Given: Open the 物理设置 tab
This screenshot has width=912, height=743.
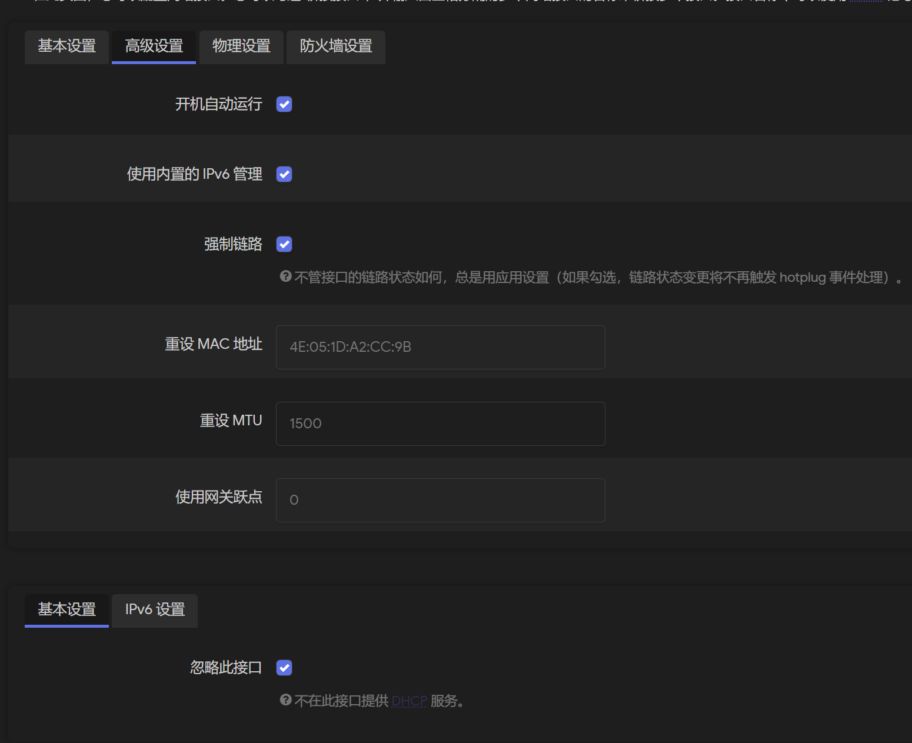Looking at the screenshot, I should [x=241, y=46].
